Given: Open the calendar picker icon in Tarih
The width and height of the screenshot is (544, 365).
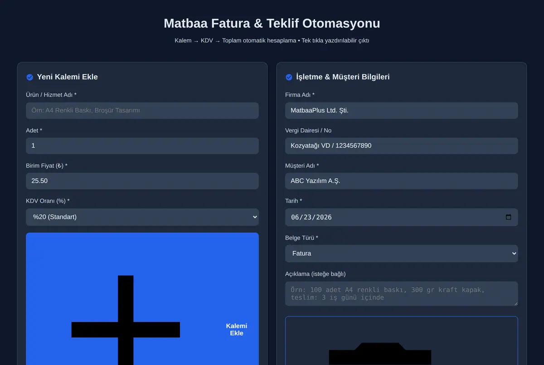Looking at the screenshot, I should pos(508,217).
